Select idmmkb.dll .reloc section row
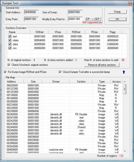The image size is (134, 162). coord(64,134)
